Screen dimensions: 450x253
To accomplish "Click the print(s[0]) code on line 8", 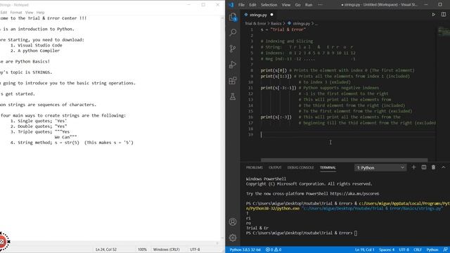I will pos(274,70).
